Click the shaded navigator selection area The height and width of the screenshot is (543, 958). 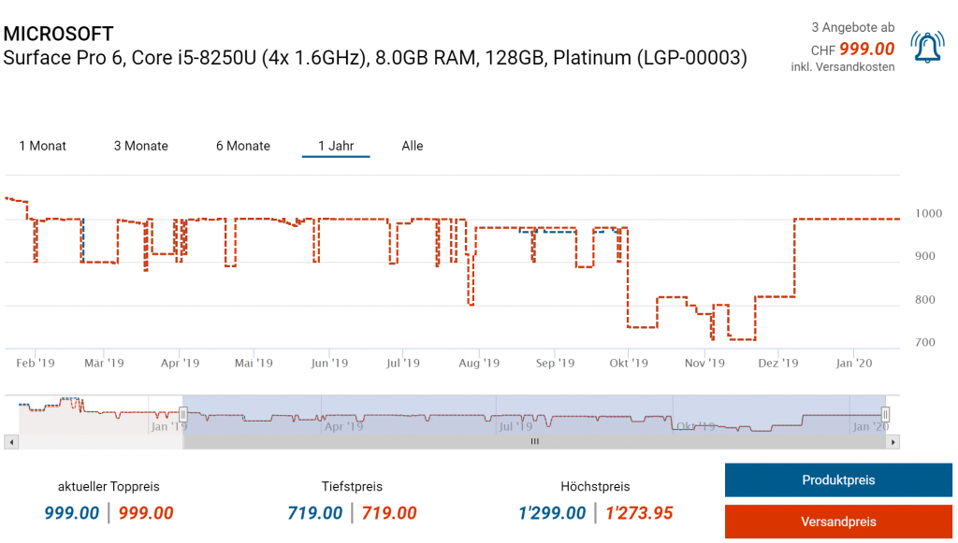click(533, 414)
